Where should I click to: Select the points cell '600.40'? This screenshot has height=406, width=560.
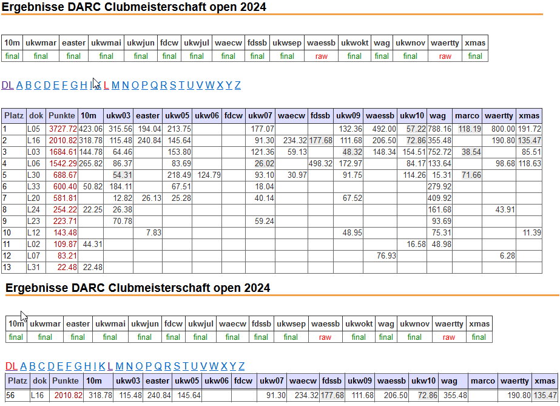click(62, 187)
